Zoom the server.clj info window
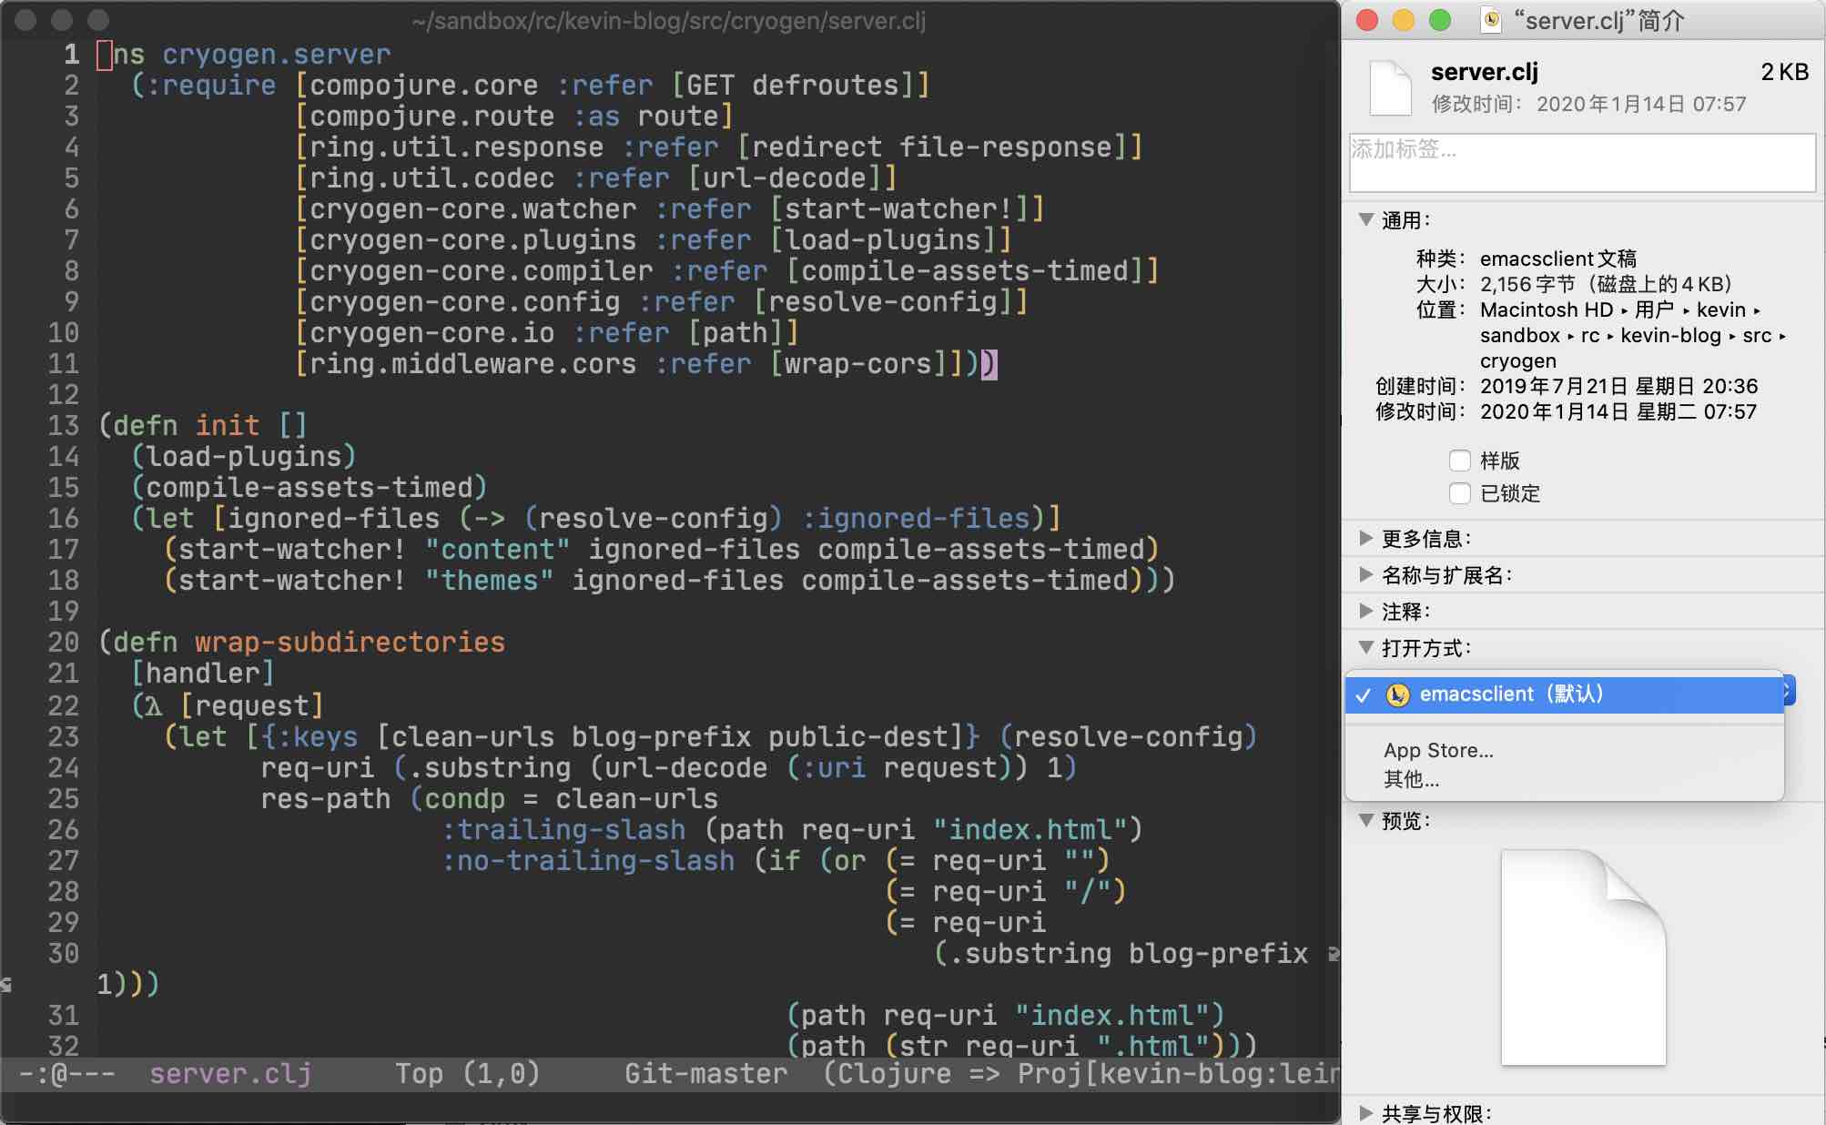This screenshot has width=1826, height=1125. click(x=1440, y=20)
